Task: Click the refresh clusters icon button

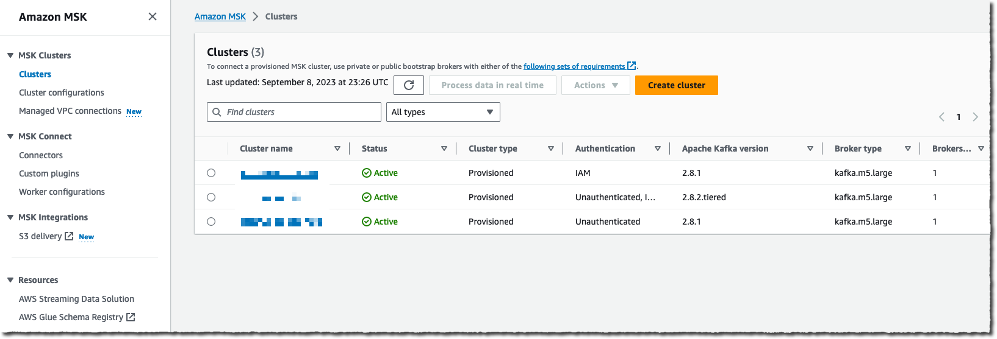Action: (409, 85)
